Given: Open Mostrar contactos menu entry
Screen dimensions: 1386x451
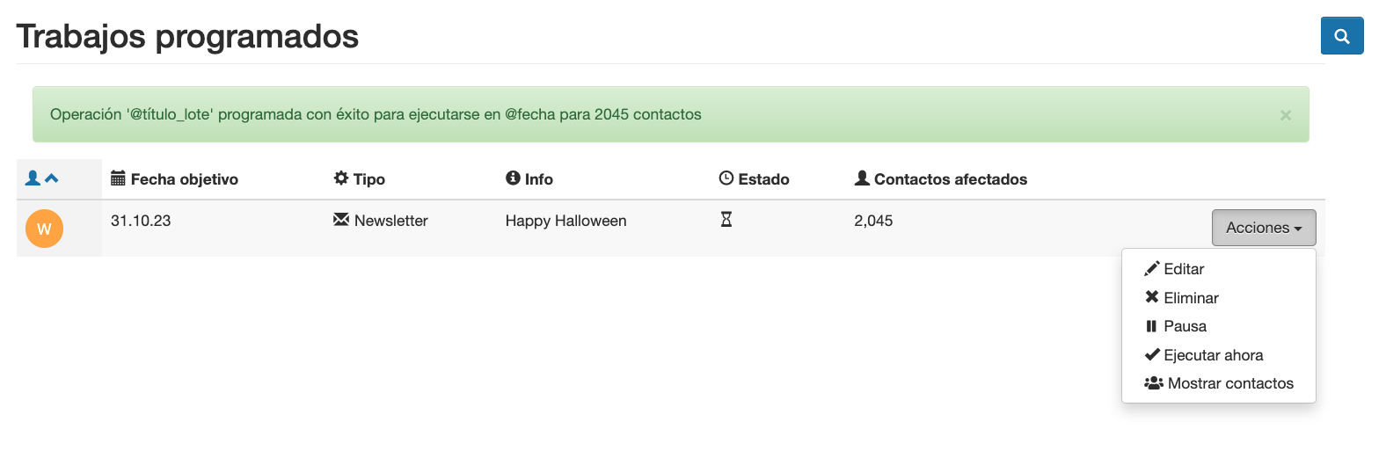Looking at the screenshot, I should point(1229,383).
